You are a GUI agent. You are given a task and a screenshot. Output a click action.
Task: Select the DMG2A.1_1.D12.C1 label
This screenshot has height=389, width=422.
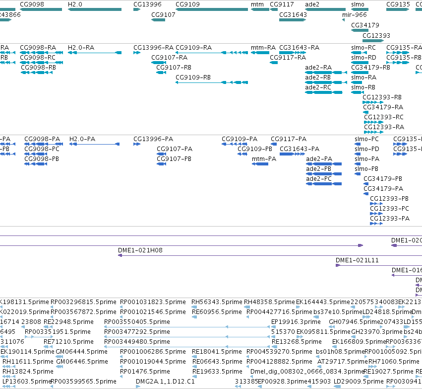pyautogui.click(x=165, y=381)
